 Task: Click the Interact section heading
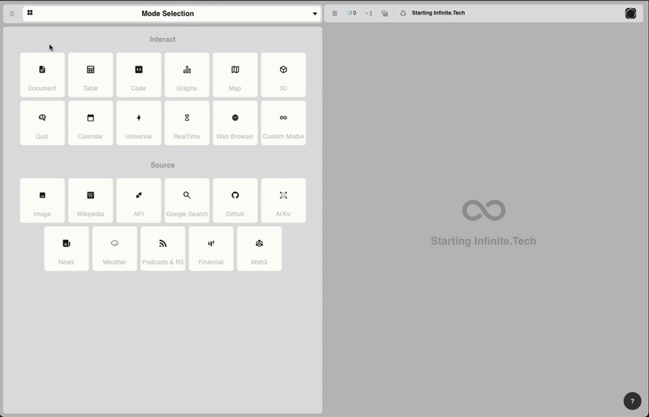(162, 39)
